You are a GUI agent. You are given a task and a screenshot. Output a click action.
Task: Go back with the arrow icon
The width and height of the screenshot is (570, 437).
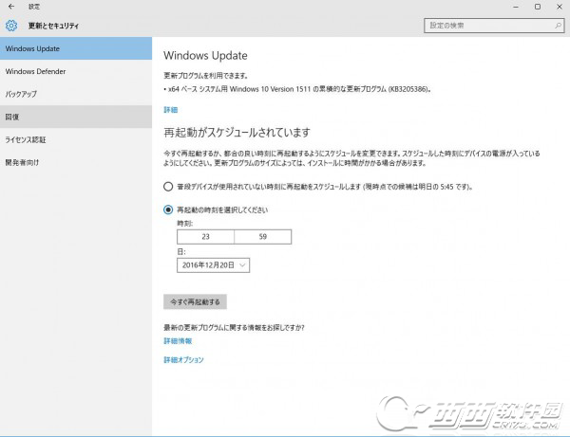11,7
